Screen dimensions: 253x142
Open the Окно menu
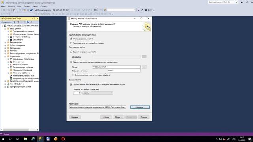point(35,6)
